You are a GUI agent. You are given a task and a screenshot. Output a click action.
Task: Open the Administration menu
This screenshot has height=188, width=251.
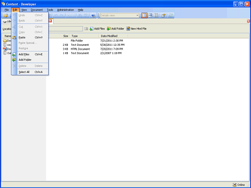[65, 10]
